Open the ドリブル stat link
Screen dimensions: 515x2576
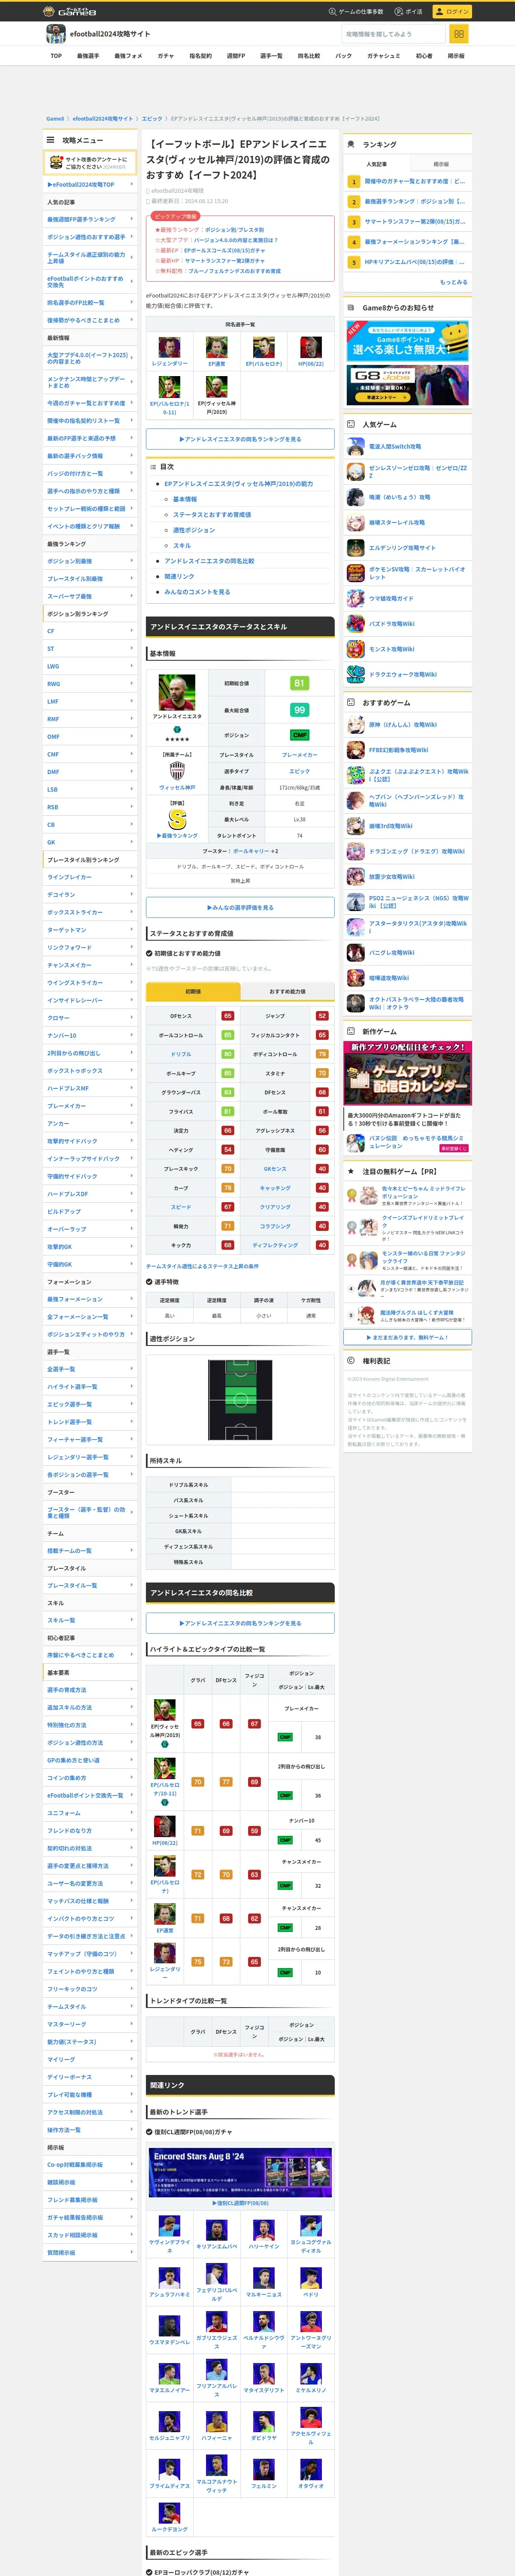click(181, 1054)
